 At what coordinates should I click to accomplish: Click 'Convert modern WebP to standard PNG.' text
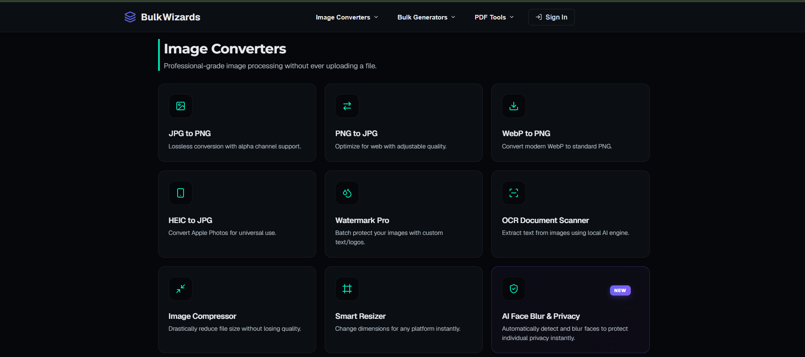(557, 146)
